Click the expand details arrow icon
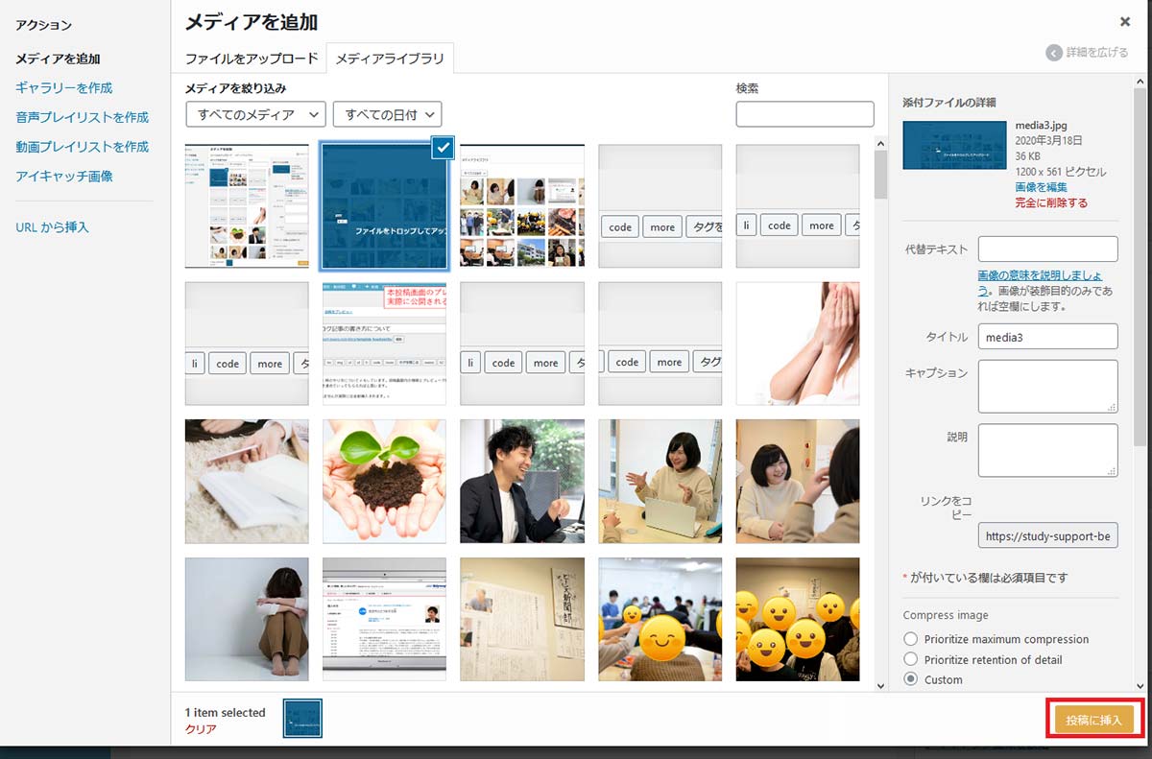Viewport: 1152px width, 759px height. [x=1054, y=53]
